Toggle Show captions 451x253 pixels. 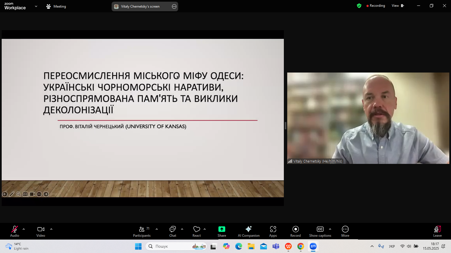[x=320, y=232]
